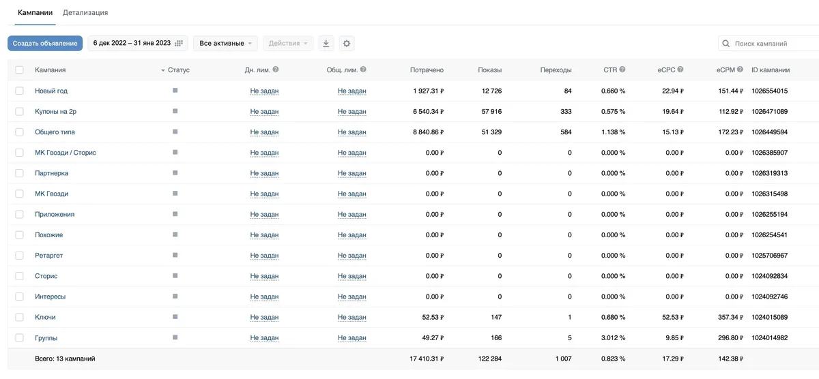Open the Все активные filter dropdown
Screen dimensions: 819x379
pyautogui.click(x=225, y=44)
